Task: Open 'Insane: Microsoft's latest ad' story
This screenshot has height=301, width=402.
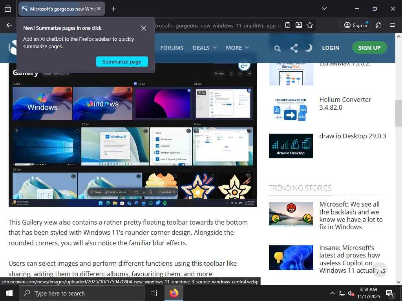Action: [x=352, y=259]
